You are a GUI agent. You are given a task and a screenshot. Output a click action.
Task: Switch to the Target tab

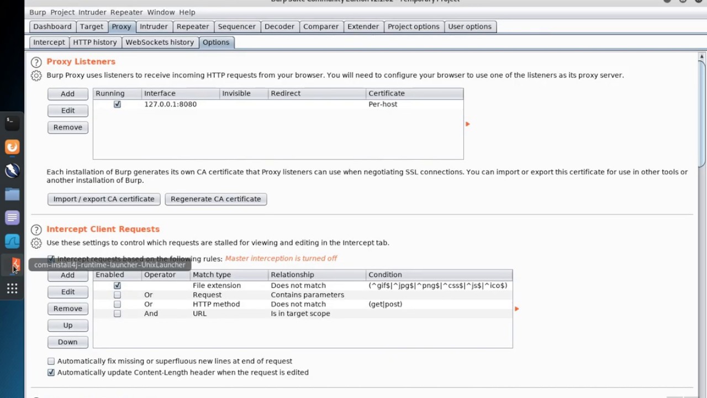91,27
